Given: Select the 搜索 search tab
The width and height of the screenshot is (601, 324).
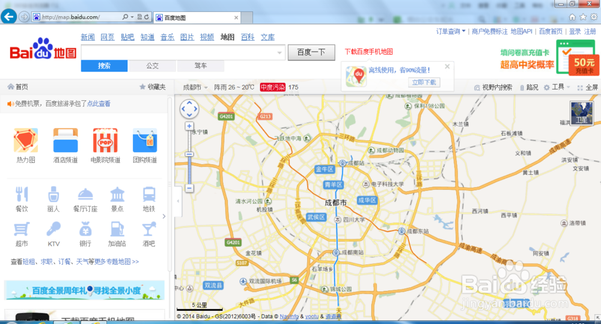Looking at the screenshot, I should pyautogui.click(x=104, y=66).
